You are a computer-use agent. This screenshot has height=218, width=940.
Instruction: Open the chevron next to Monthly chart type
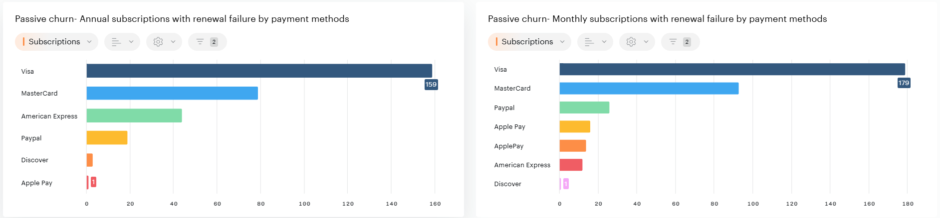(604, 42)
